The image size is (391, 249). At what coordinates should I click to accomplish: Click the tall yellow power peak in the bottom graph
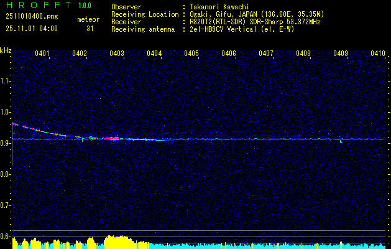tap(117, 240)
